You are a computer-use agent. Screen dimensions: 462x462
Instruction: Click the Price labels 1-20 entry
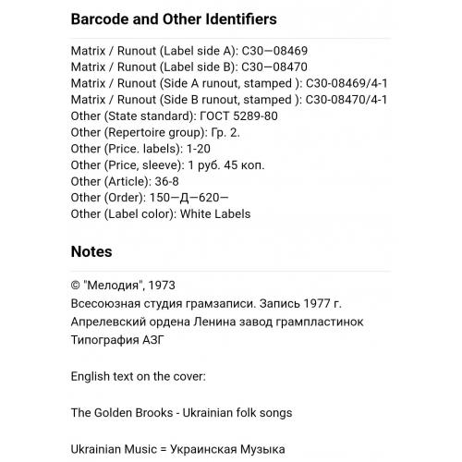click(x=140, y=149)
